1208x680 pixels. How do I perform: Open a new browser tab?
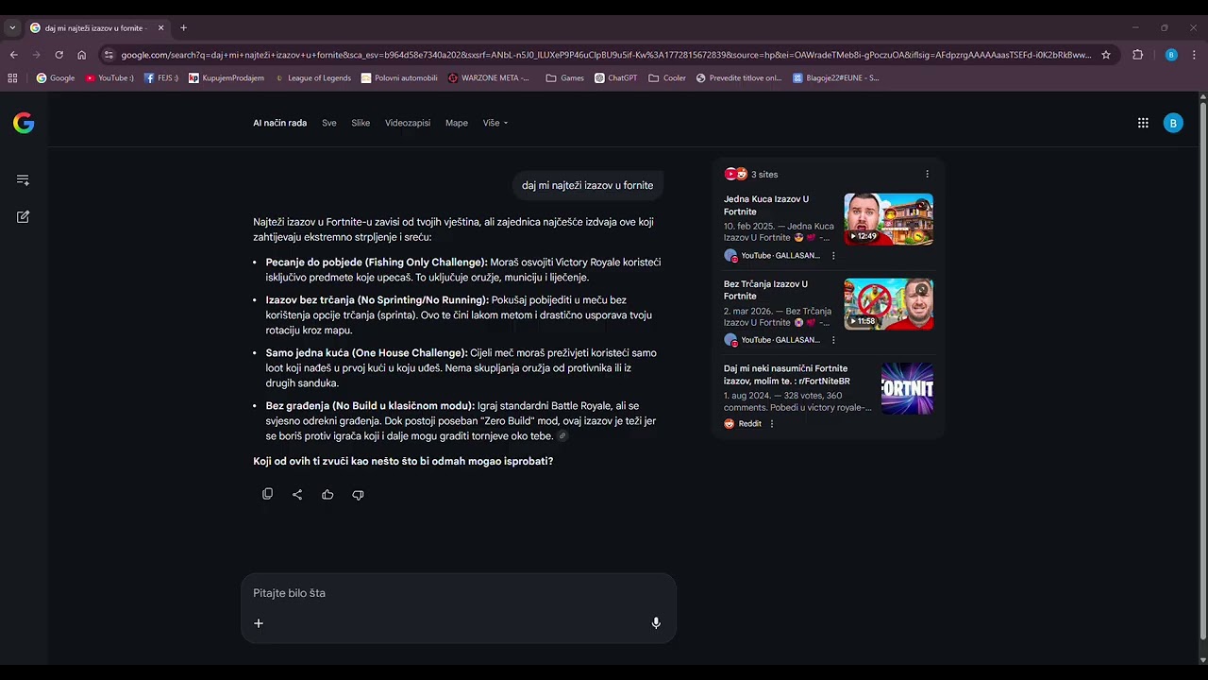tap(183, 28)
